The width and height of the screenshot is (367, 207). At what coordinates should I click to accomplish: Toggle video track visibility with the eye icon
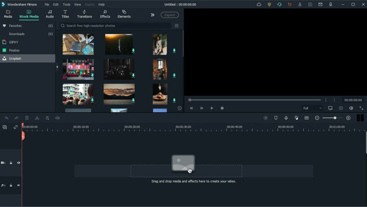[x=19, y=163]
